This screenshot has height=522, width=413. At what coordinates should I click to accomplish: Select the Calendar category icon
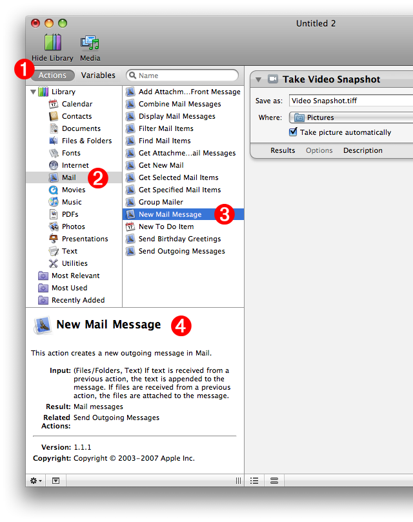click(x=54, y=104)
